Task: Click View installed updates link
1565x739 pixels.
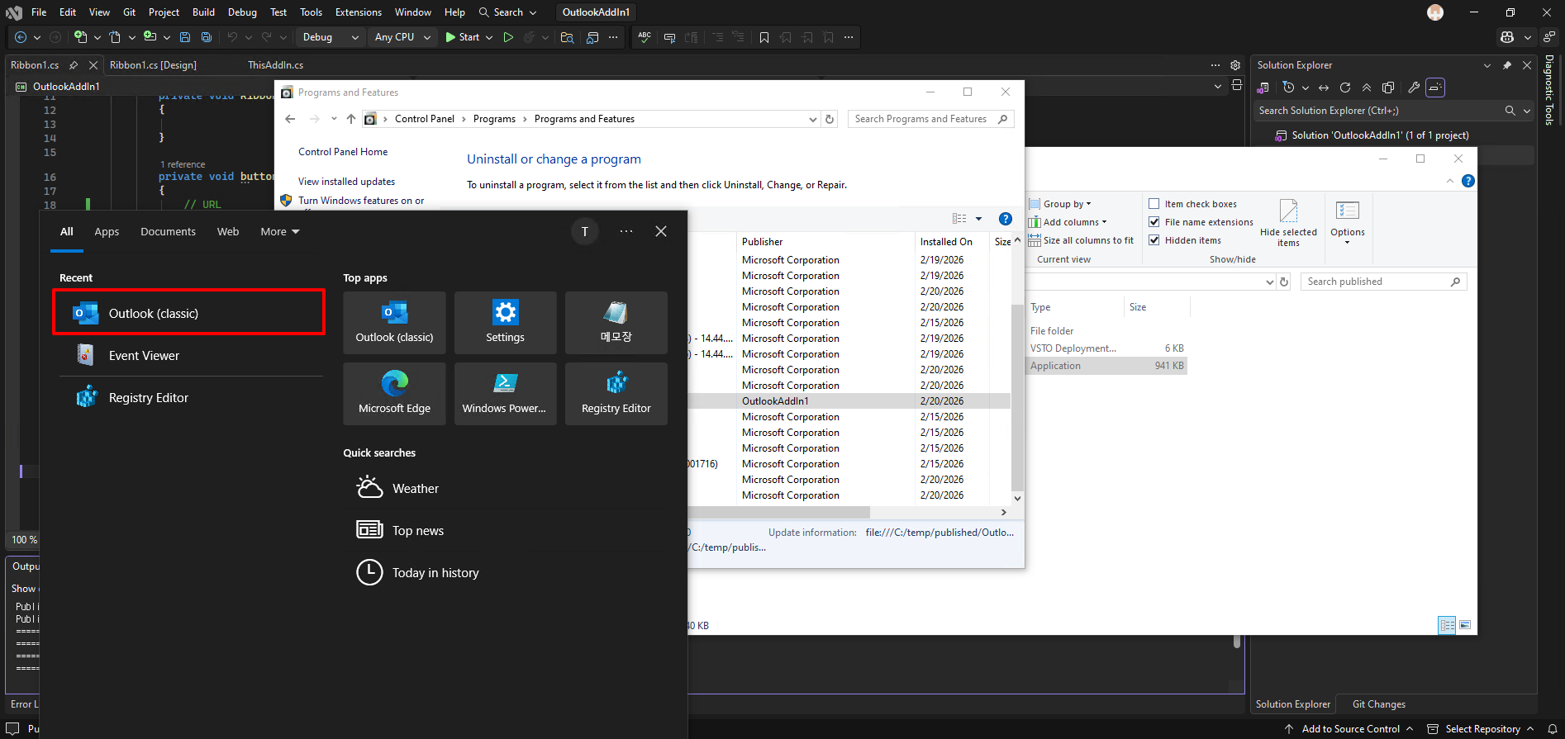Action: click(x=346, y=182)
